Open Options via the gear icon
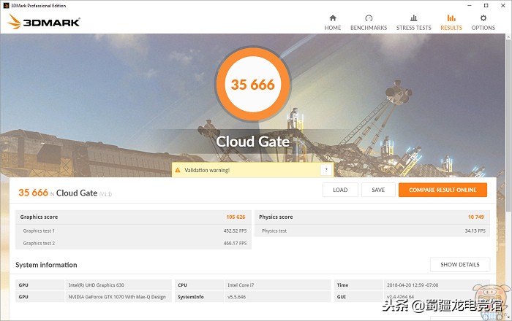The image size is (512, 321). (483, 18)
